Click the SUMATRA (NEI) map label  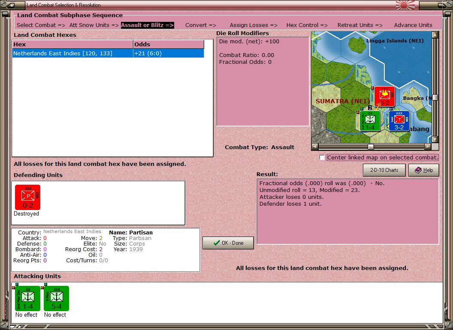[343, 101]
